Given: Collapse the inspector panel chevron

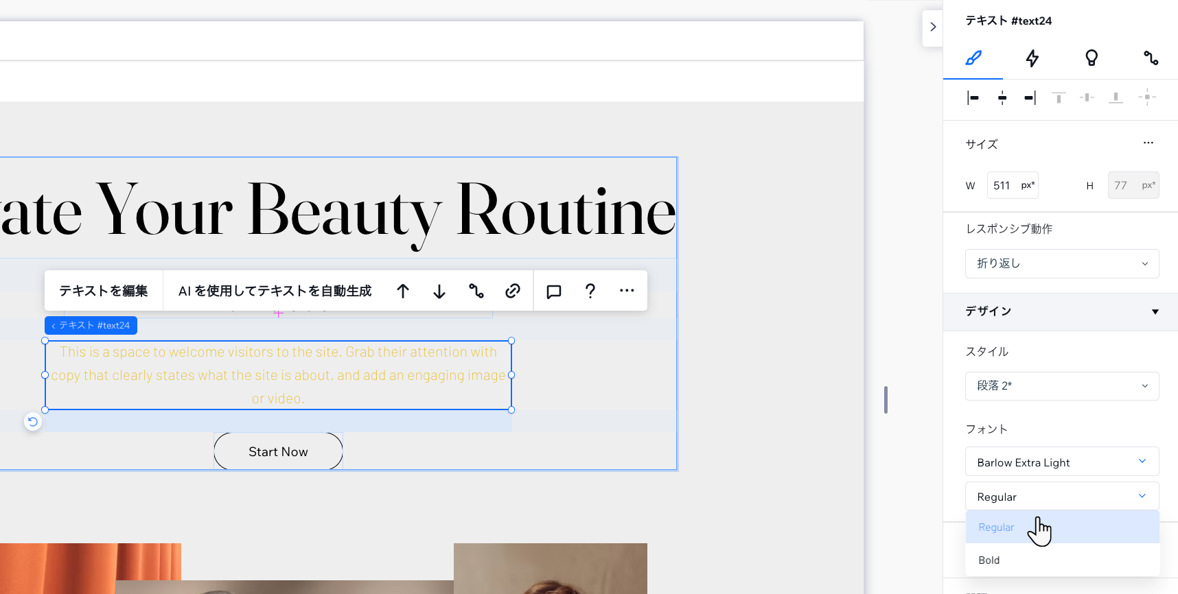Looking at the screenshot, I should click(x=932, y=27).
